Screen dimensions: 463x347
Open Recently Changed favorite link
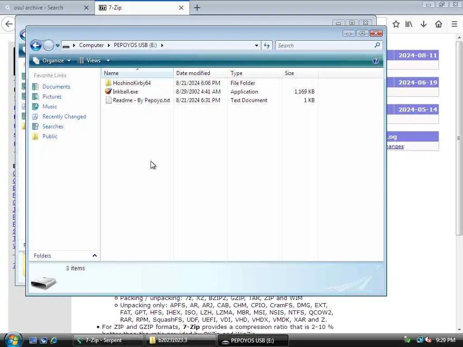(x=64, y=117)
